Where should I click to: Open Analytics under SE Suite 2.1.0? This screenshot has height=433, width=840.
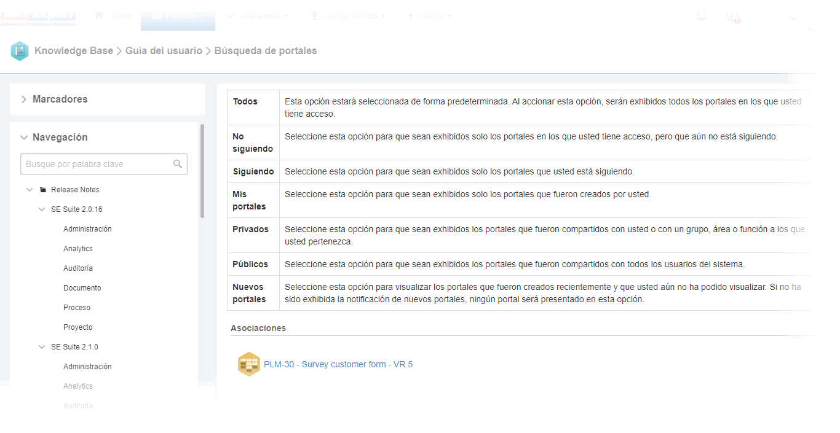[x=78, y=386]
